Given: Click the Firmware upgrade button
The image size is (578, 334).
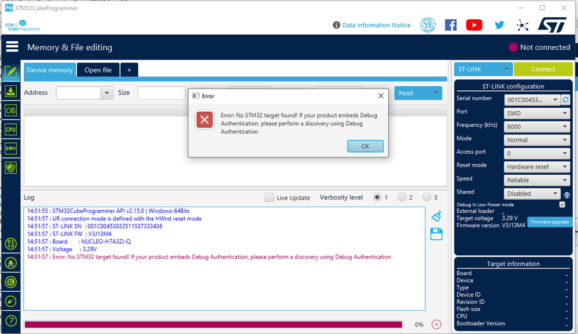Looking at the screenshot, I should pos(550,222).
